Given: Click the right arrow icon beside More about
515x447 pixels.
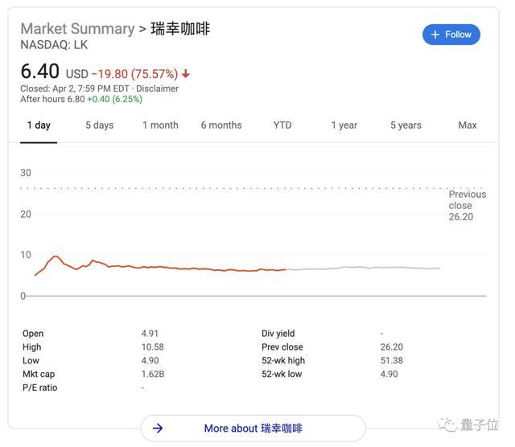Looking at the screenshot, I should pyautogui.click(x=158, y=429).
